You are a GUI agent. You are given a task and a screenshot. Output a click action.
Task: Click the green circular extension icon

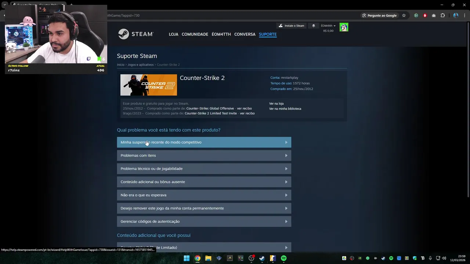point(416,15)
